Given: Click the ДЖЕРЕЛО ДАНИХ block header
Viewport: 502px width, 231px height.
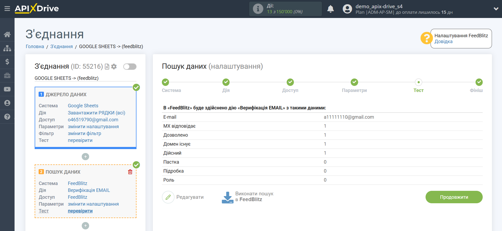Looking at the screenshot, I should tap(66, 95).
